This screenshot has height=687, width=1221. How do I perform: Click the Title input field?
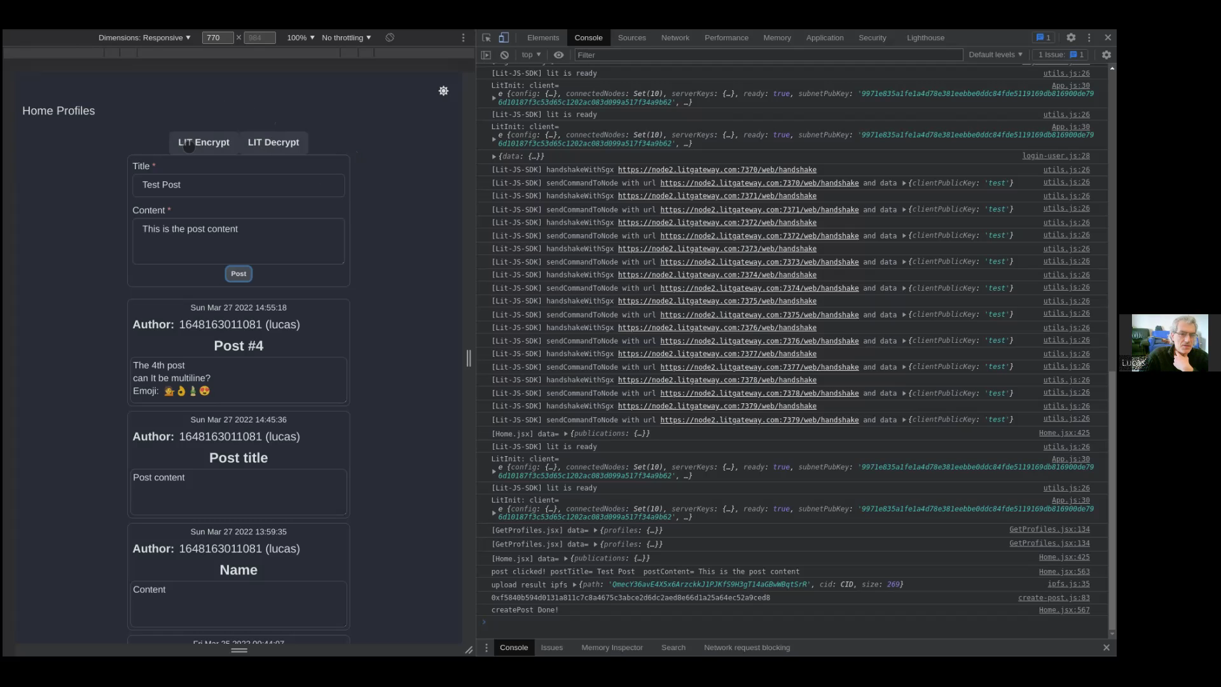[x=238, y=185]
